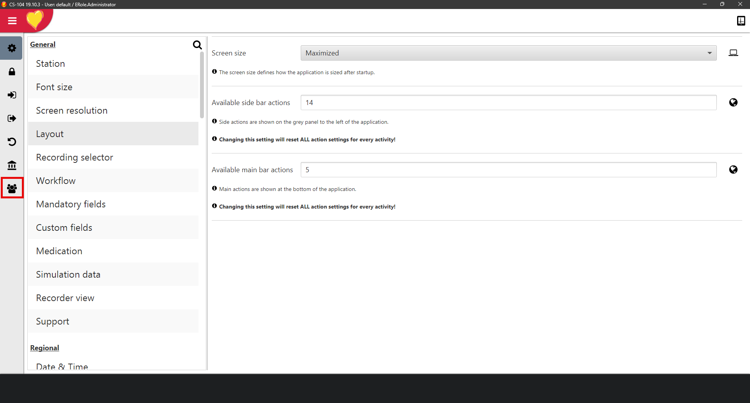
Task: Open the manual book icon top right
Action: pyautogui.click(x=741, y=21)
